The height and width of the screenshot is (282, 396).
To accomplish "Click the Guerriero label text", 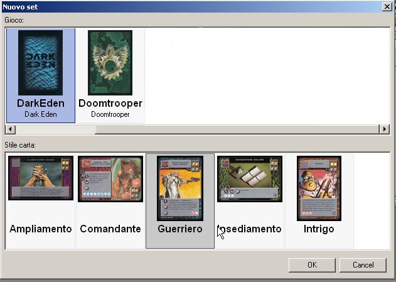I will tap(180, 229).
